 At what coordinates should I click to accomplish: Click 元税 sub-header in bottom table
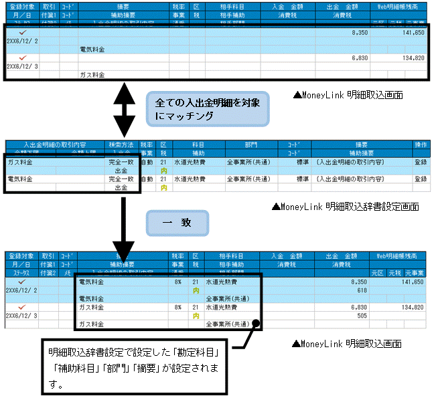tap(395, 273)
